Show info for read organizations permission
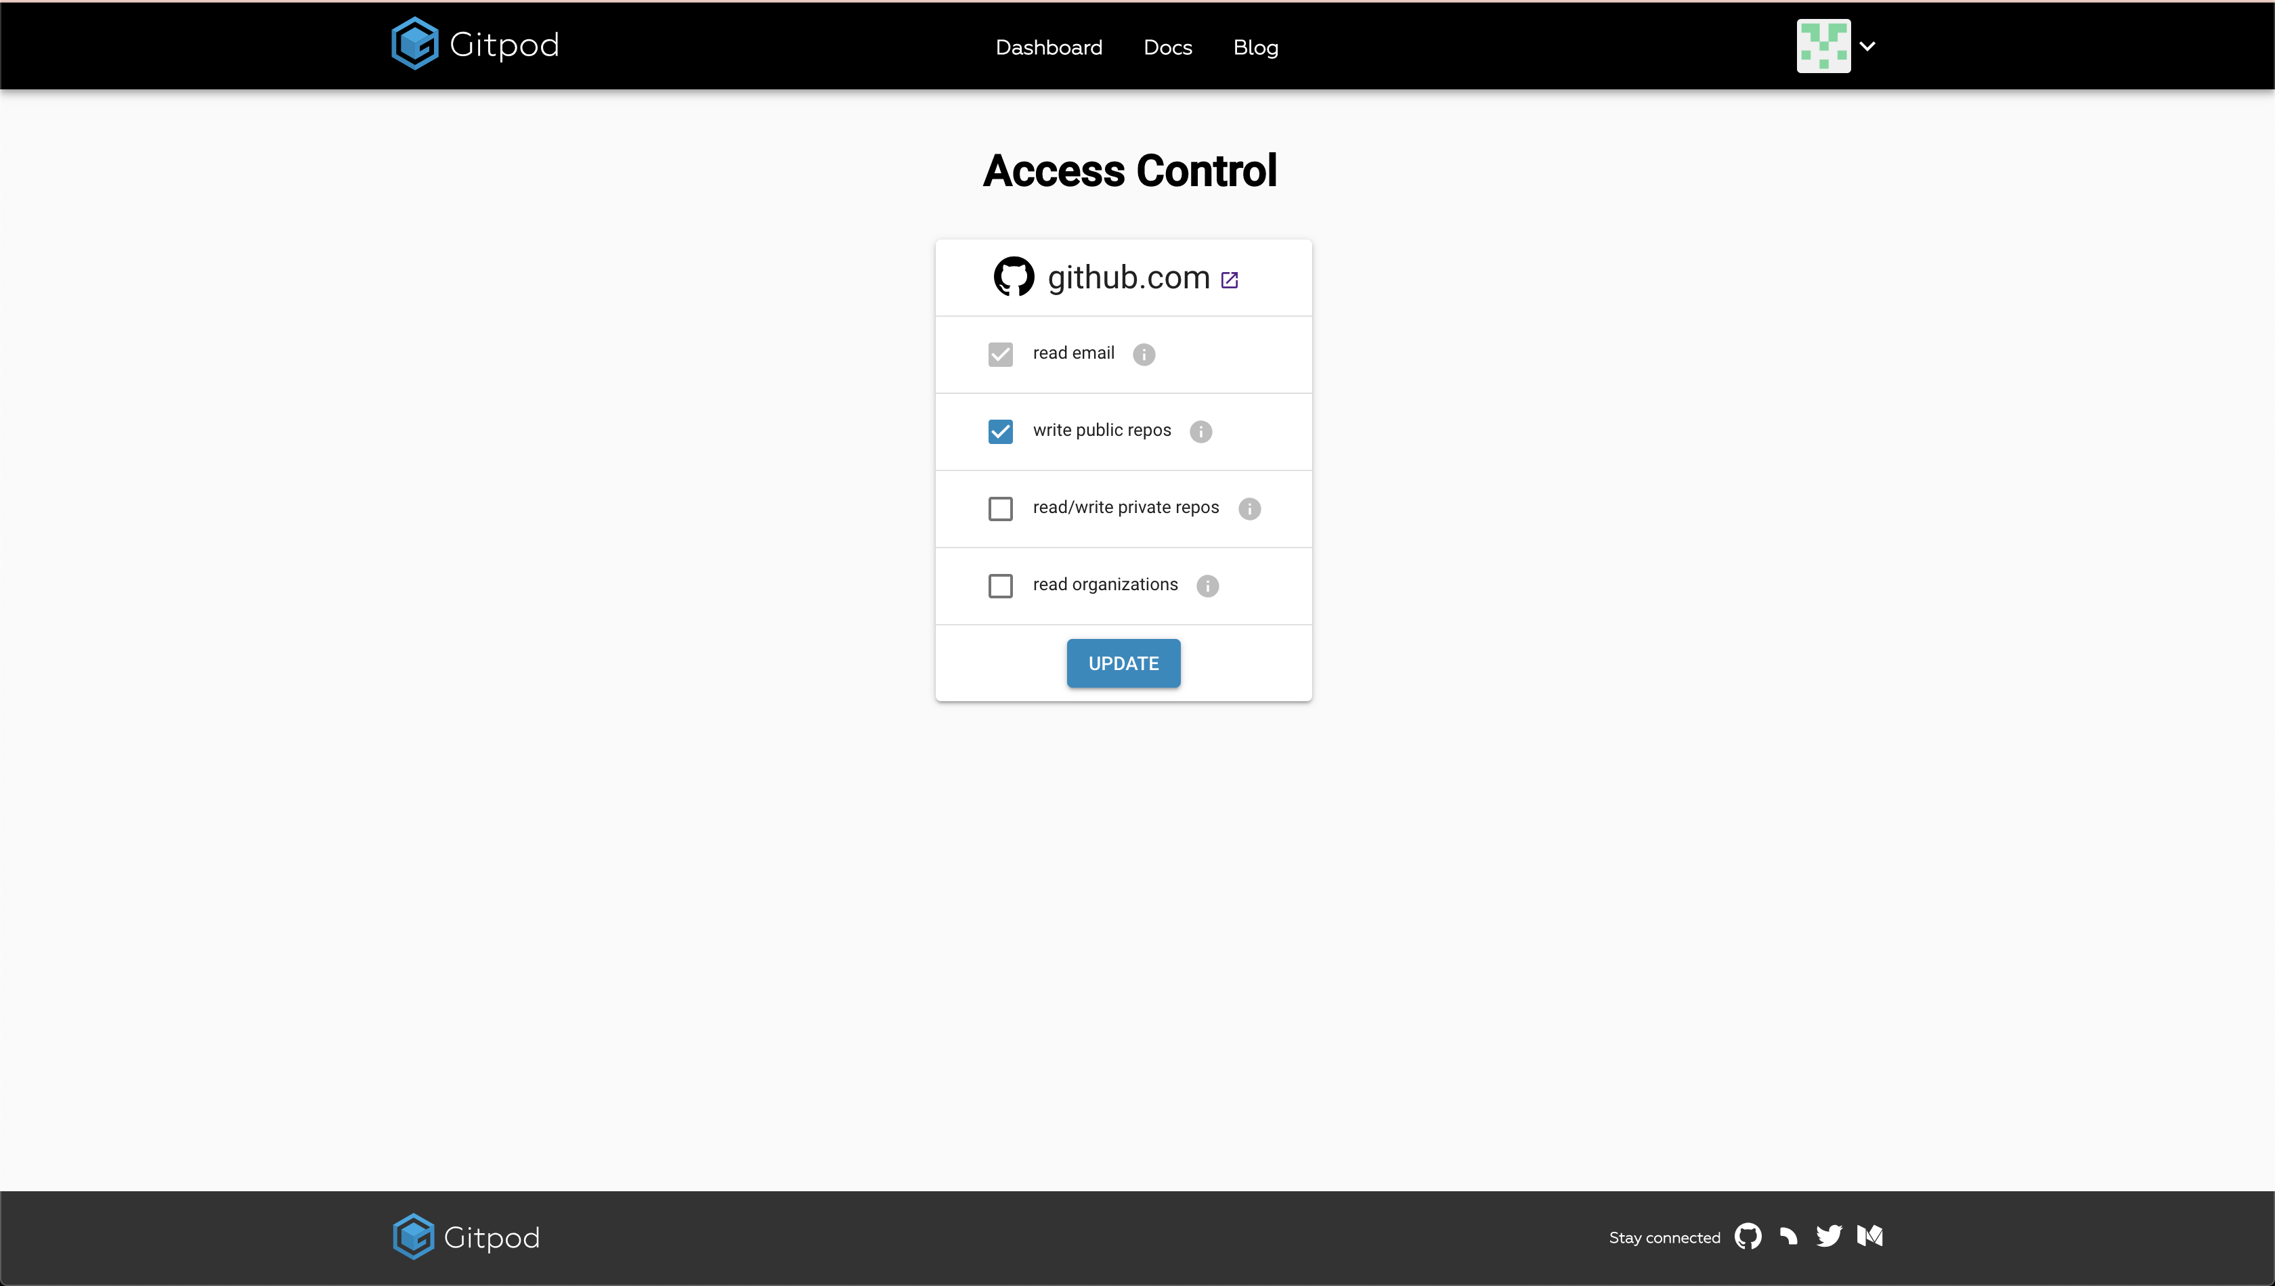The image size is (2275, 1286). point(1208,585)
